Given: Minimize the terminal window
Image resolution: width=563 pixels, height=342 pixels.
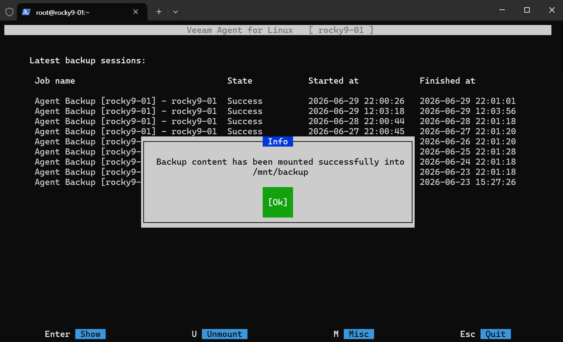Looking at the screenshot, I should click(x=502, y=10).
